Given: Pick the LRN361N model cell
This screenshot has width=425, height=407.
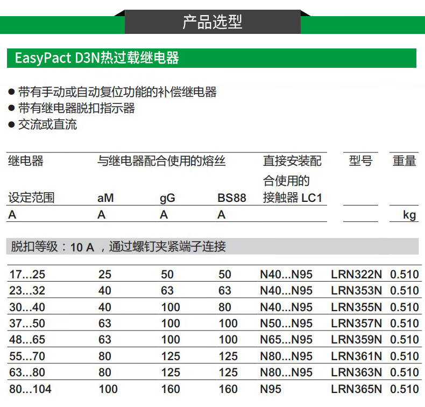Looking at the screenshot, I should [x=356, y=356].
